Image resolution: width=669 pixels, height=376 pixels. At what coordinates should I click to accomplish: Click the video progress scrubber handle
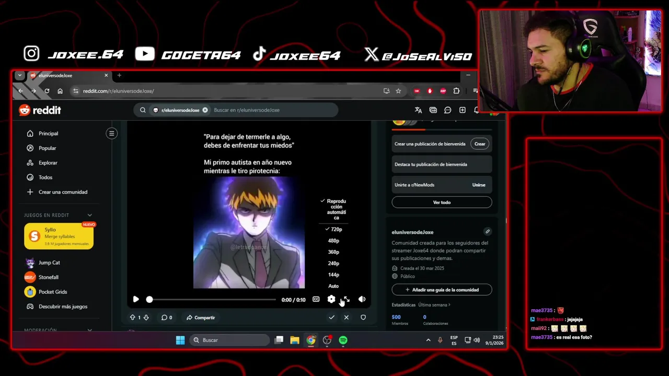149,300
